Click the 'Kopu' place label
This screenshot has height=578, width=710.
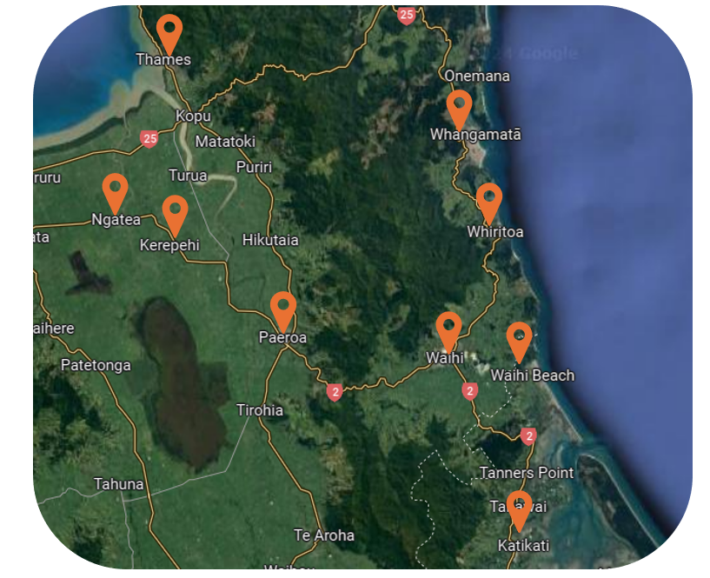193,116
